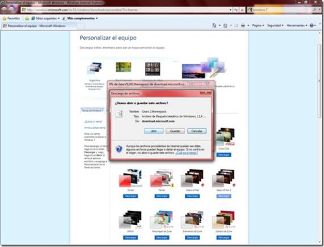Click Descargar under Gears of War 2 theme
The height and width of the screenshot is (247, 324).
click(224, 196)
